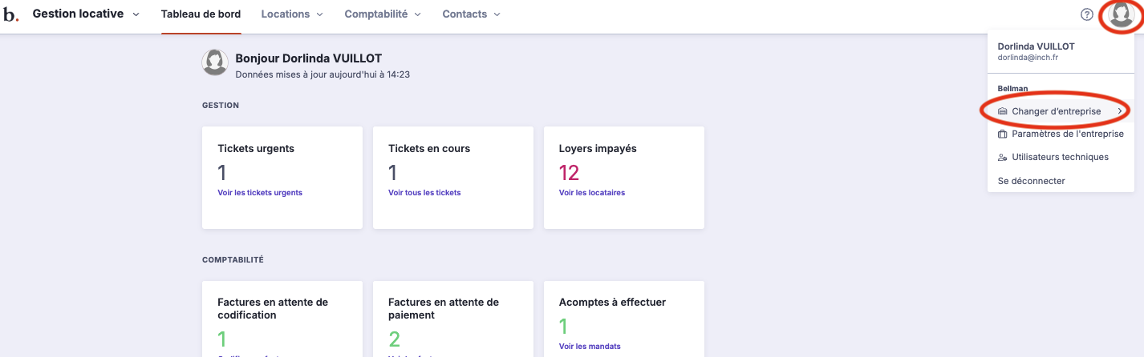
Task: Switch to the Tableau de bord tab
Action: (x=201, y=14)
